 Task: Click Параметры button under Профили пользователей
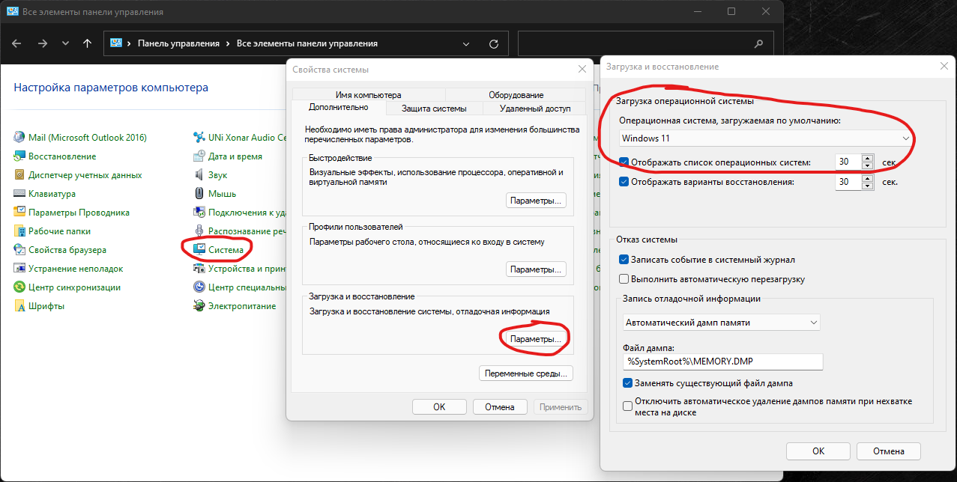tap(535, 269)
